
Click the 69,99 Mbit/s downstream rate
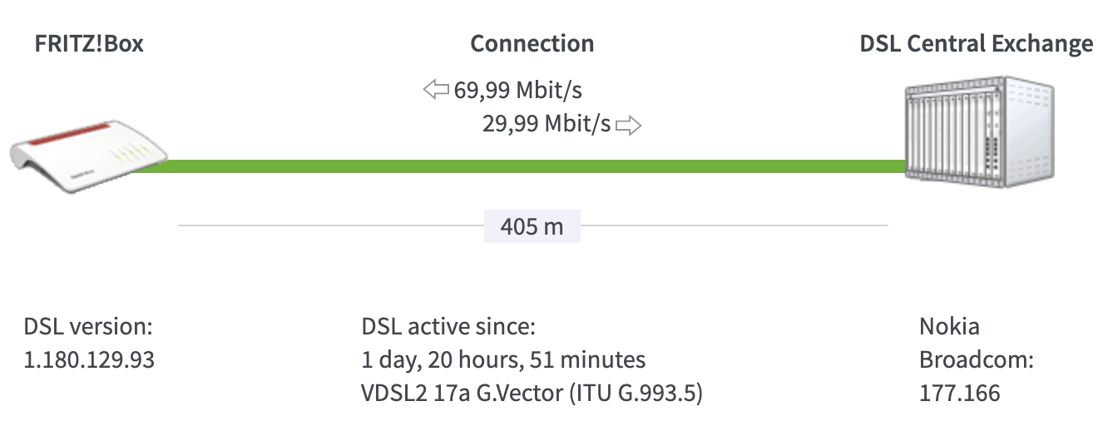[x=524, y=90]
